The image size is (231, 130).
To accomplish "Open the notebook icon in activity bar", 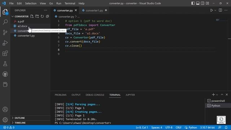I will click(x=5, y=84).
